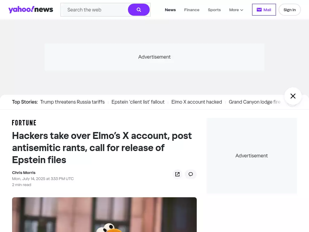
Task: Expand the More dropdown menu
Action: [x=236, y=10]
